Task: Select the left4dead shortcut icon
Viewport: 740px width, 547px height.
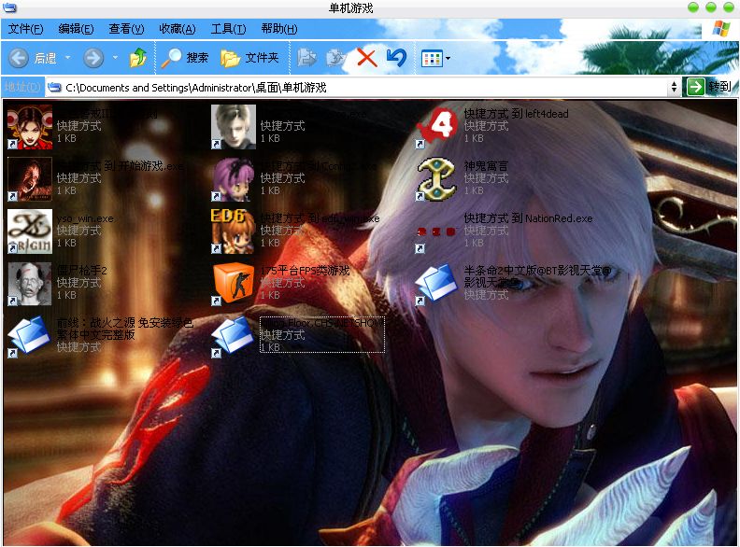Action: 437,127
